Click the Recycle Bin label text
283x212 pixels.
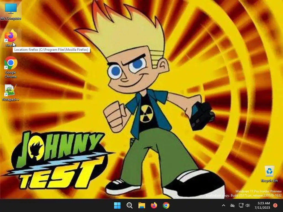tap(269, 181)
